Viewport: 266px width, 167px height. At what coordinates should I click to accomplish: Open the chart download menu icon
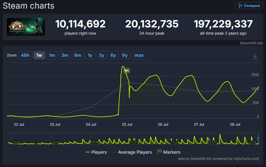pos(255,56)
